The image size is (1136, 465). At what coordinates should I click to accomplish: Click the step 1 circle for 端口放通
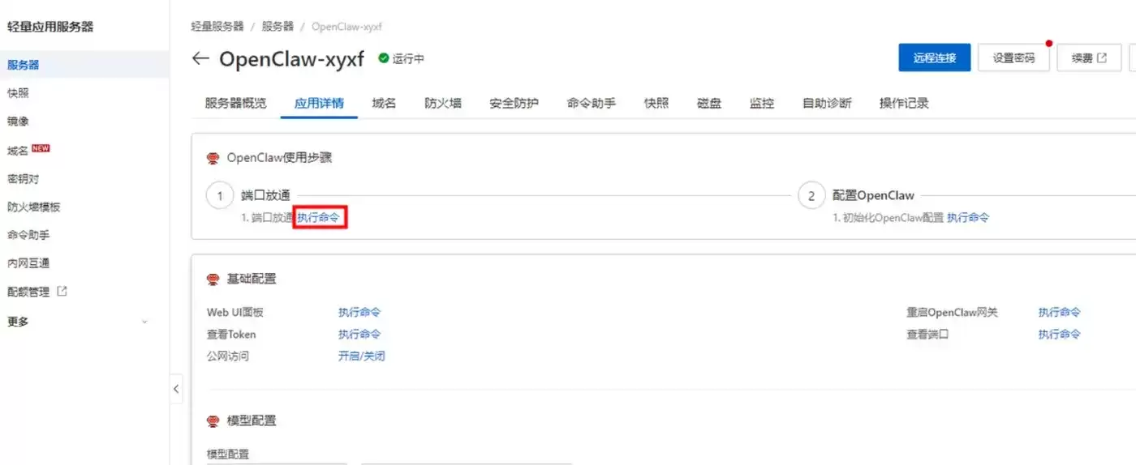coord(220,195)
